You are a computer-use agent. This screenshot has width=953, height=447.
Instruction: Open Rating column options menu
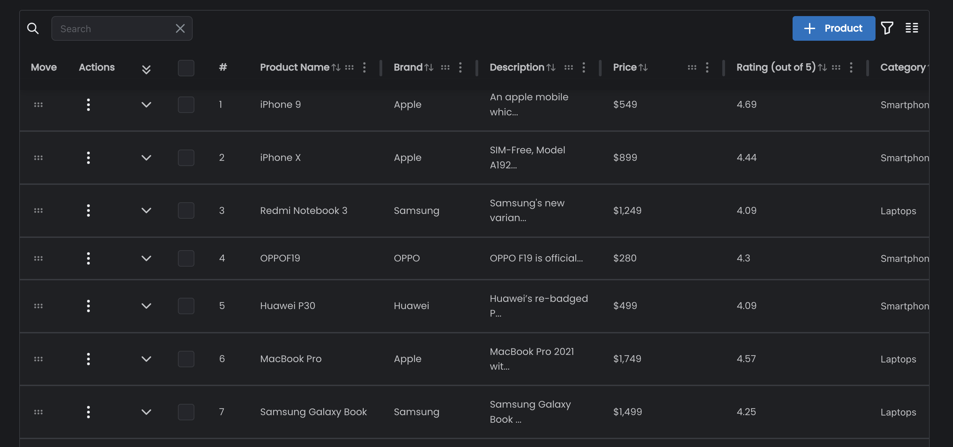pyautogui.click(x=851, y=67)
